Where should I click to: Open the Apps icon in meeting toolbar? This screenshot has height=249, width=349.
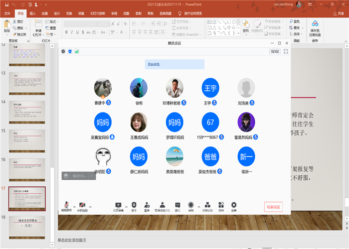[221, 207]
